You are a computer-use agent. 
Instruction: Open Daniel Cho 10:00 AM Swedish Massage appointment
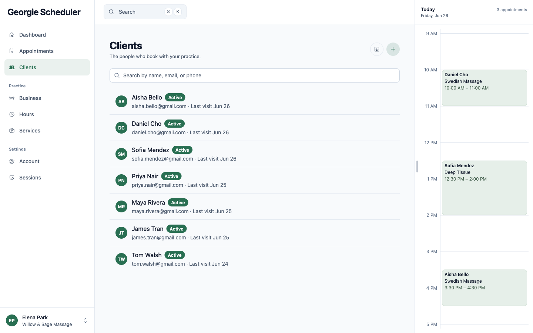click(484, 88)
